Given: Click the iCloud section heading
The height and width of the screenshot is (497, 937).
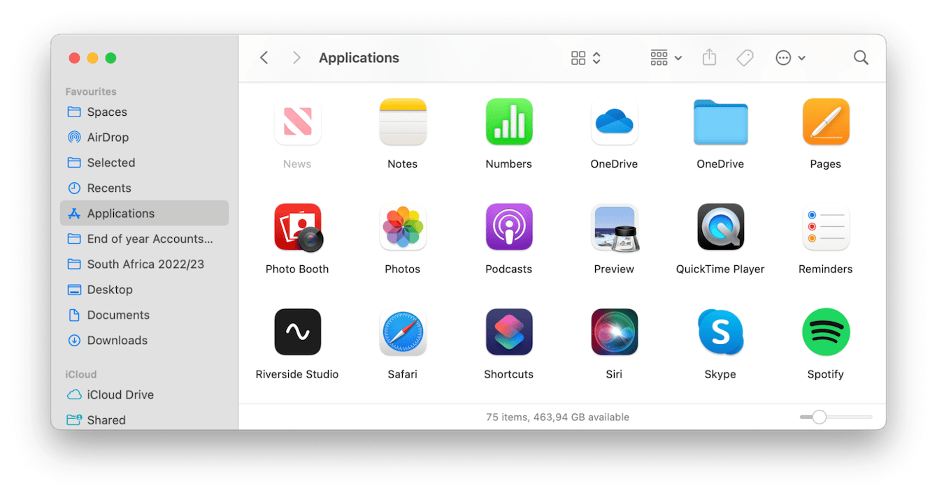Looking at the screenshot, I should tap(81, 374).
